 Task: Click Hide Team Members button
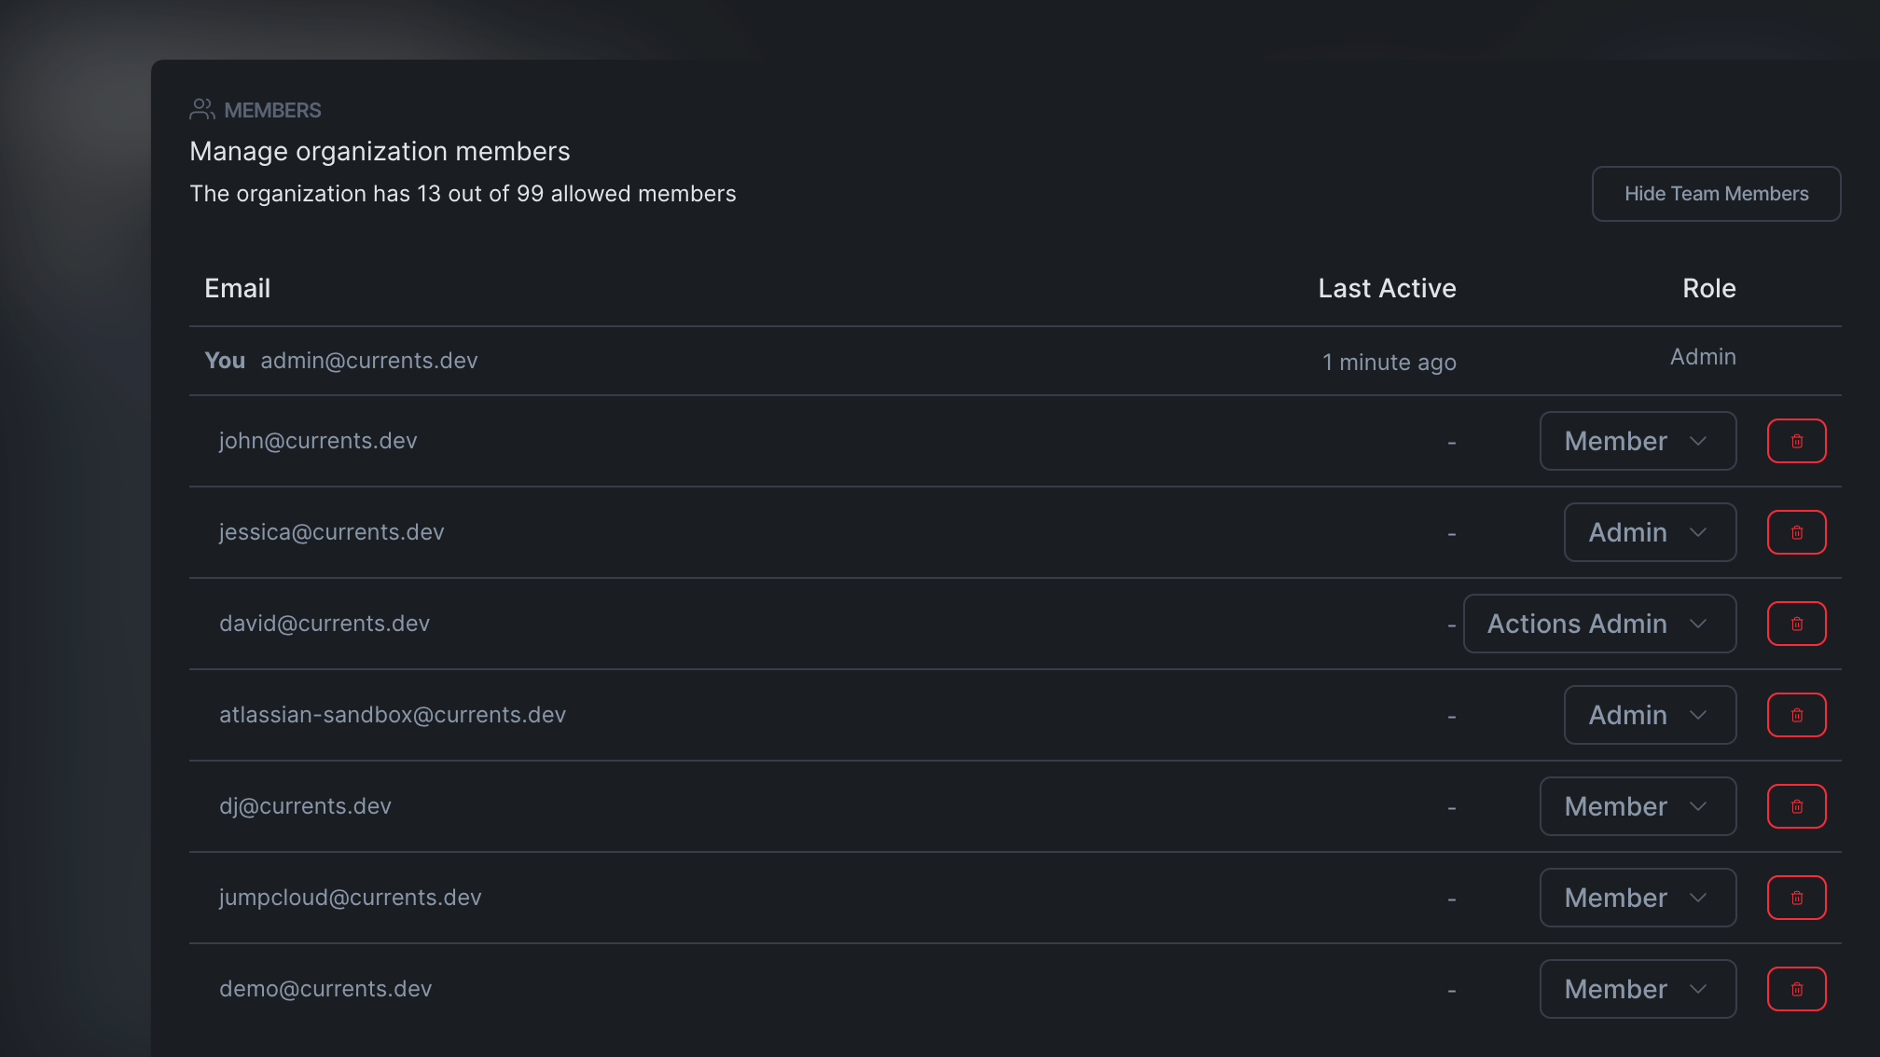[x=1716, y=194]
